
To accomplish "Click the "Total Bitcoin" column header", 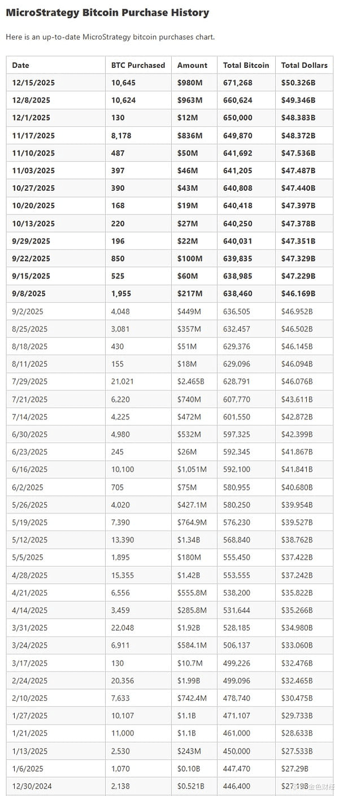I will coord(246,65).
